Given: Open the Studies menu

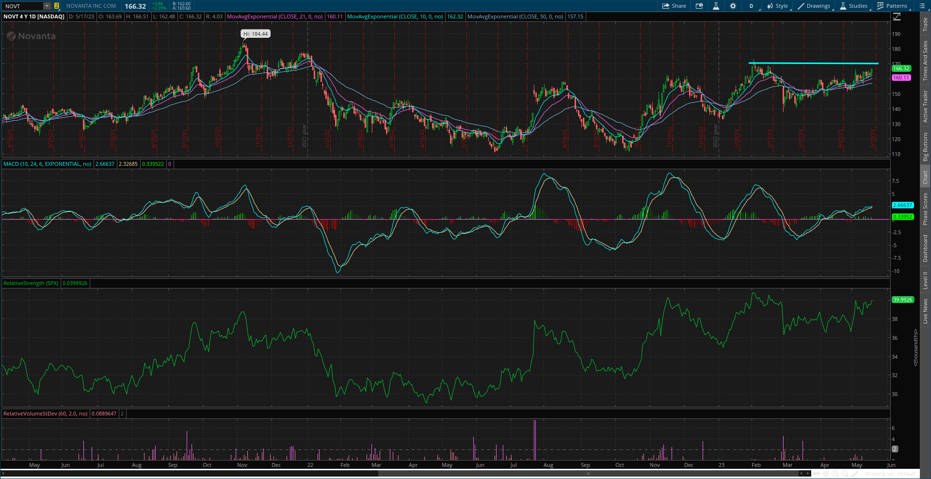Looking at the screenshot, I should 854,6.
